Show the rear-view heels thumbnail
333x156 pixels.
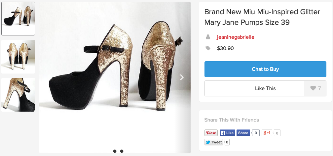pos(18,57)
